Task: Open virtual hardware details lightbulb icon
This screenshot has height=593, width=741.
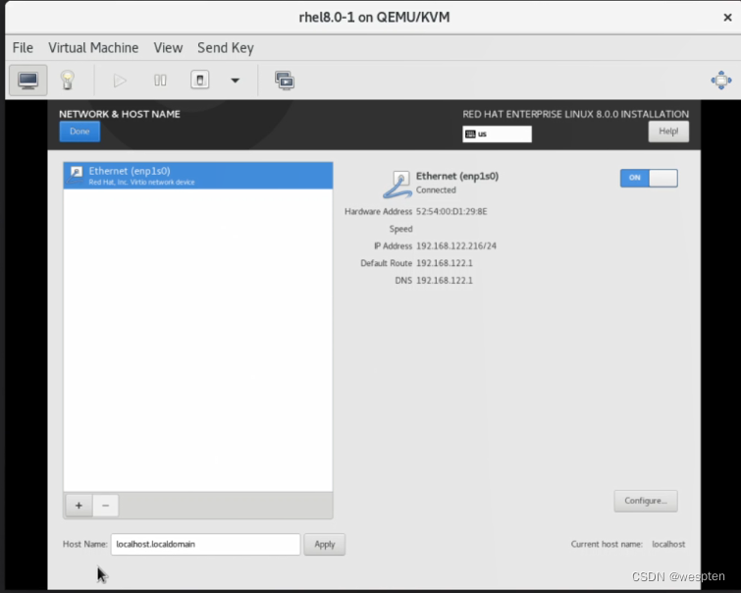Action: [x=67, y=81]
